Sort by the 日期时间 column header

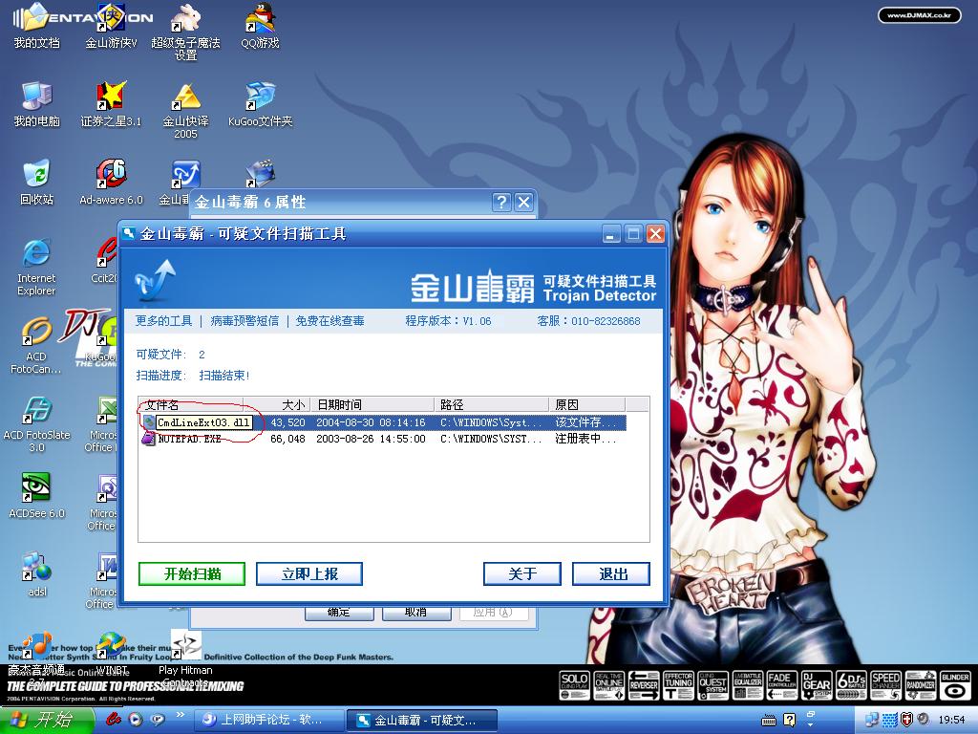coord(373,404)
